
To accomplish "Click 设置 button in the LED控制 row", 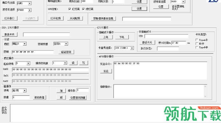I will click(139, 9).
